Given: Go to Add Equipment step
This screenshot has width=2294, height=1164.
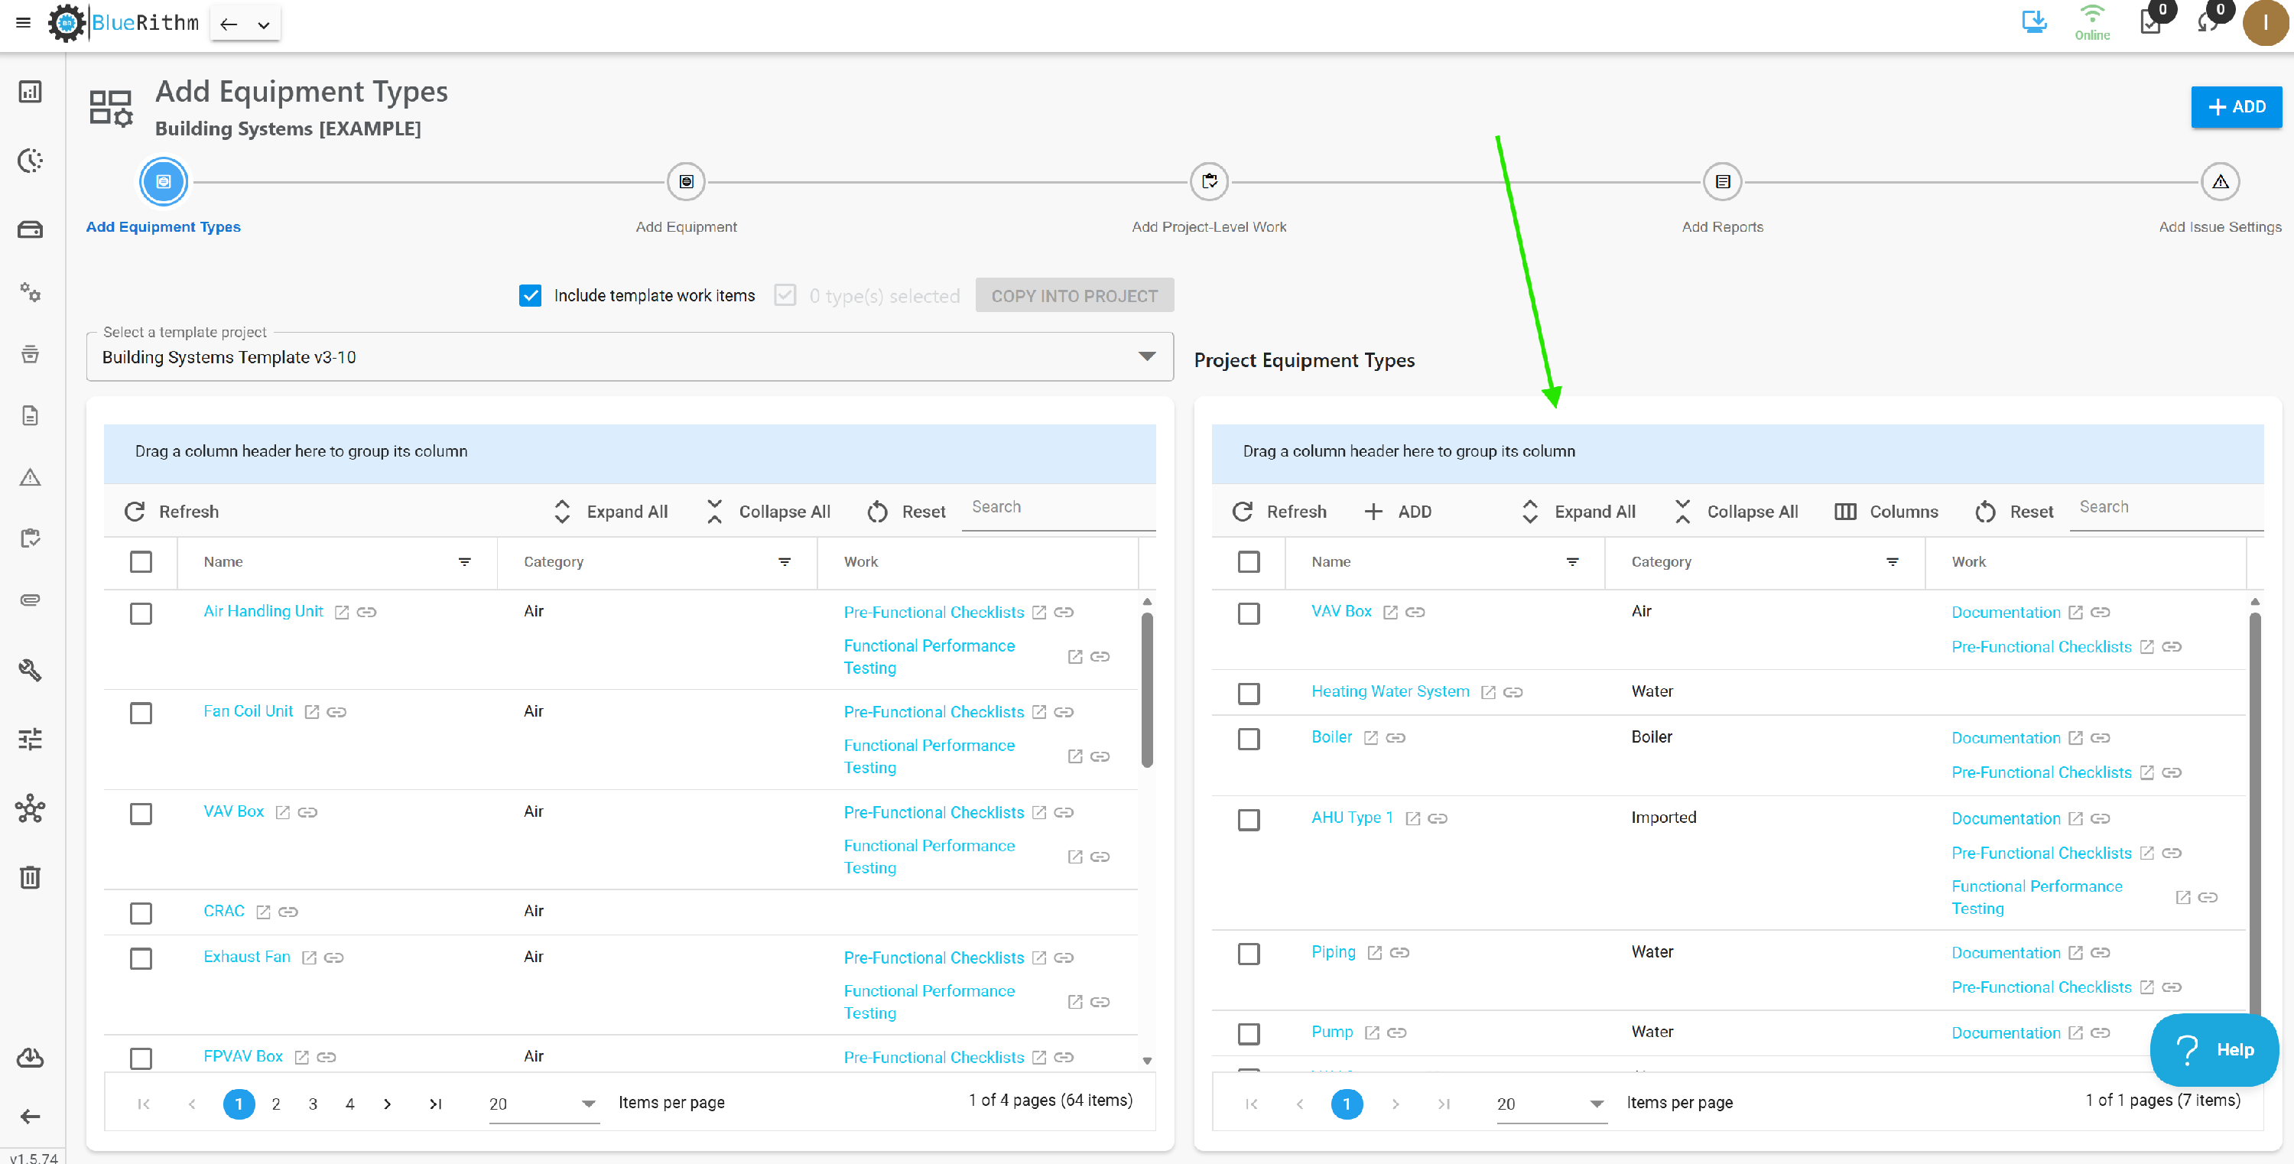Looking at the screenshot, I should click(686, 182).
